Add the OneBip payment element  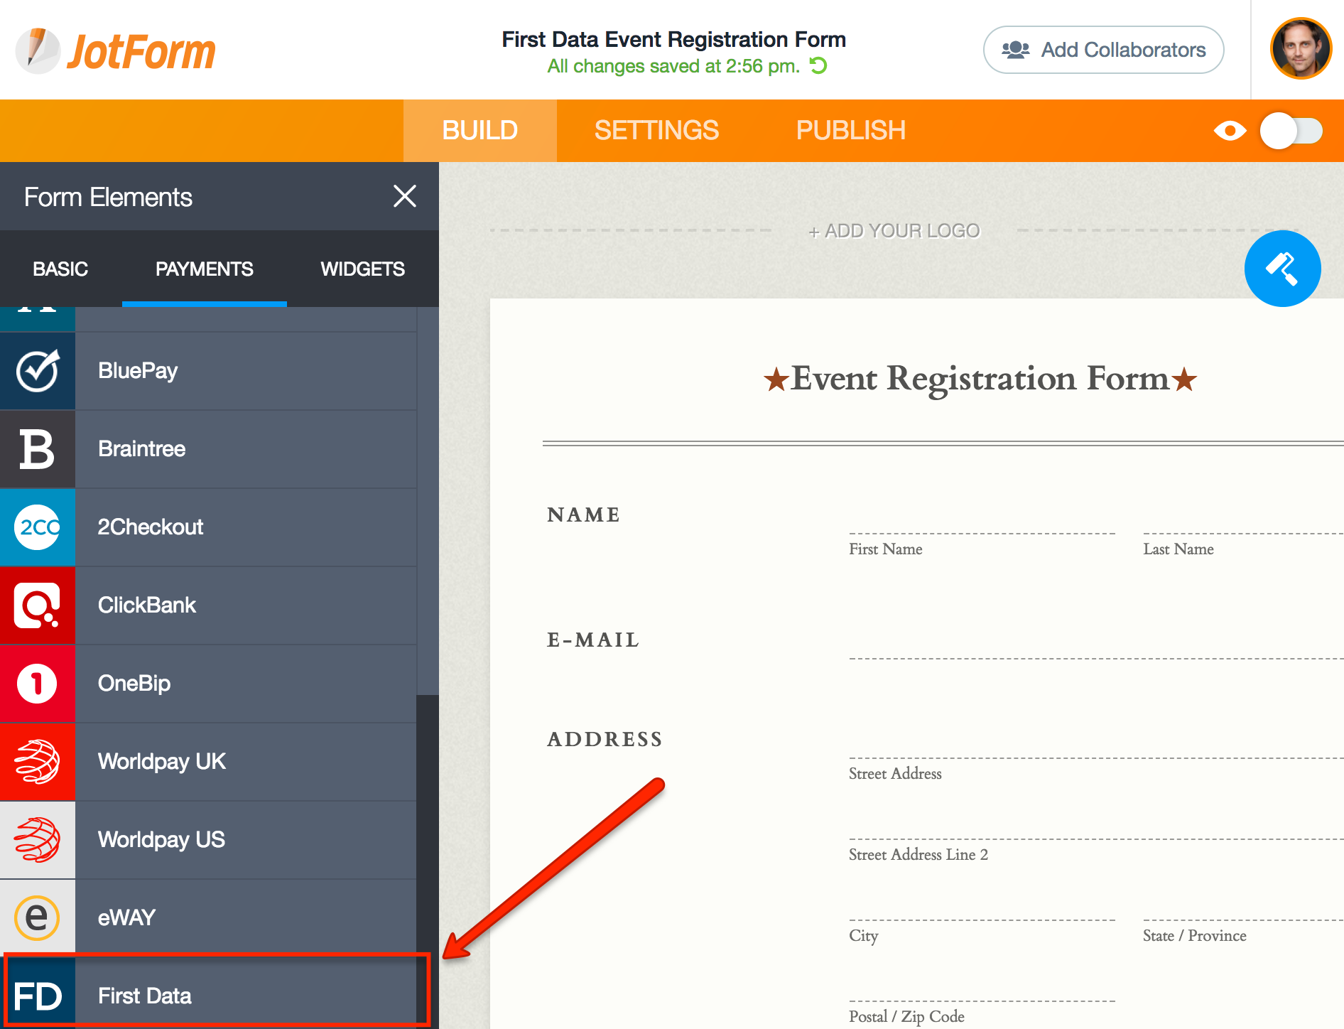pos(208,684)
